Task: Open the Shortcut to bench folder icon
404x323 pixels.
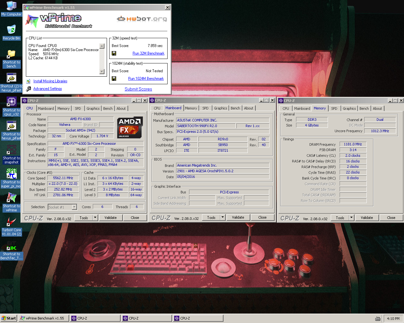Action: point(11,59)
